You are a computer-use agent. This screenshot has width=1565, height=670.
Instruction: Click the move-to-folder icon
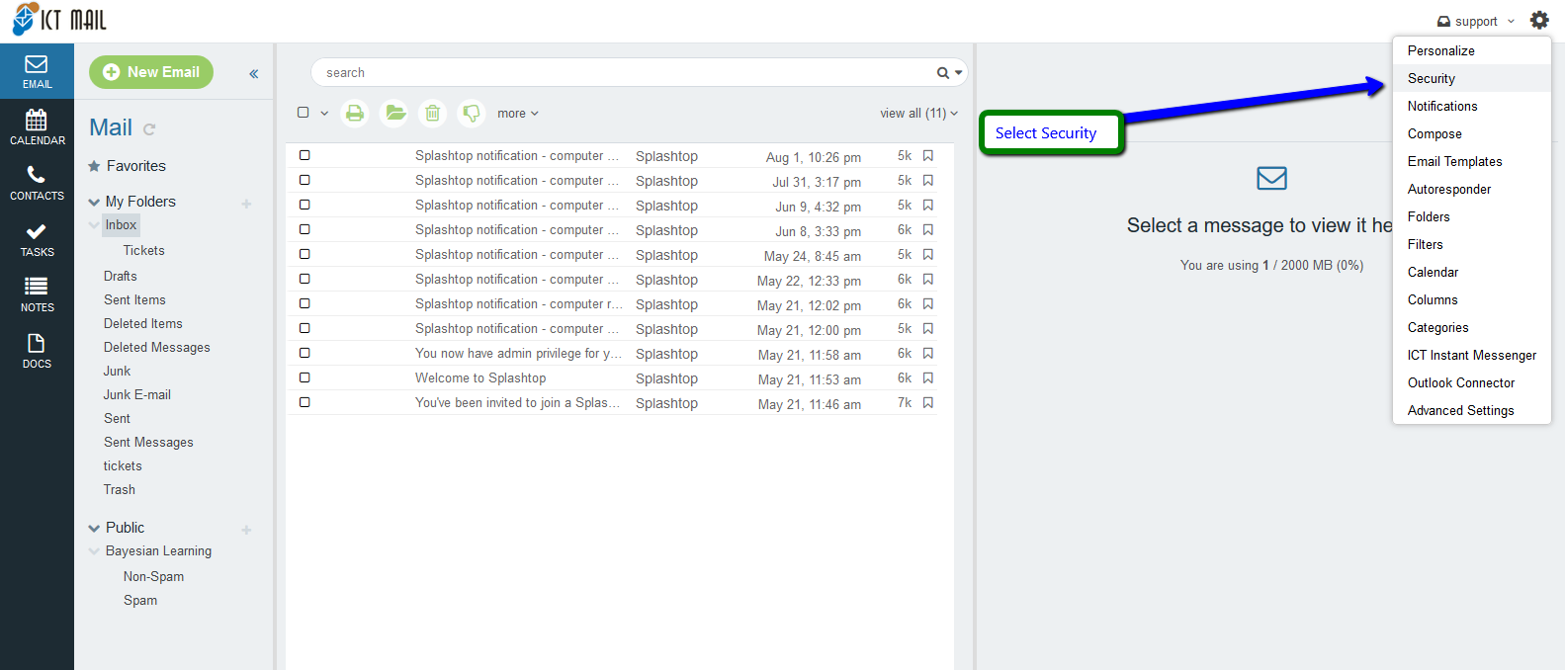click(x=394, y=114)
